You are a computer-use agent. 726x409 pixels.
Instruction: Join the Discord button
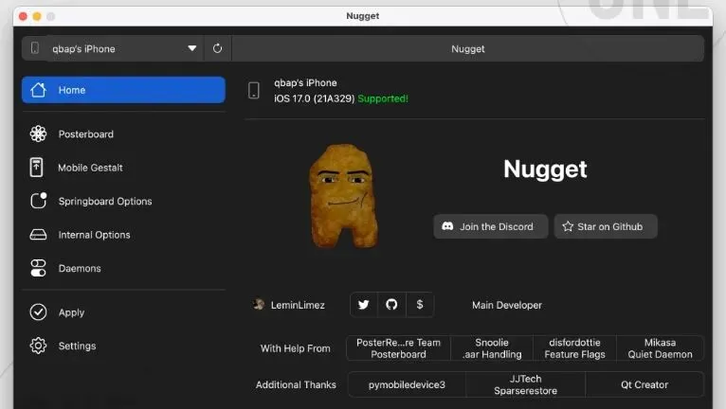coord(491,226)
